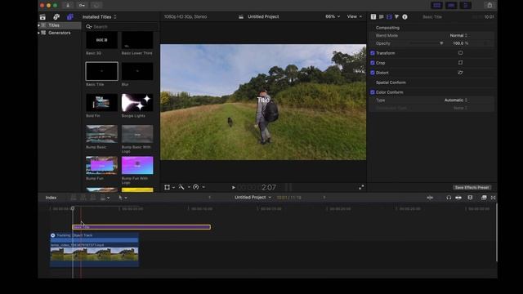
Task: Select the Boogie Lights title thumbnail
Action: click(137, 103)
